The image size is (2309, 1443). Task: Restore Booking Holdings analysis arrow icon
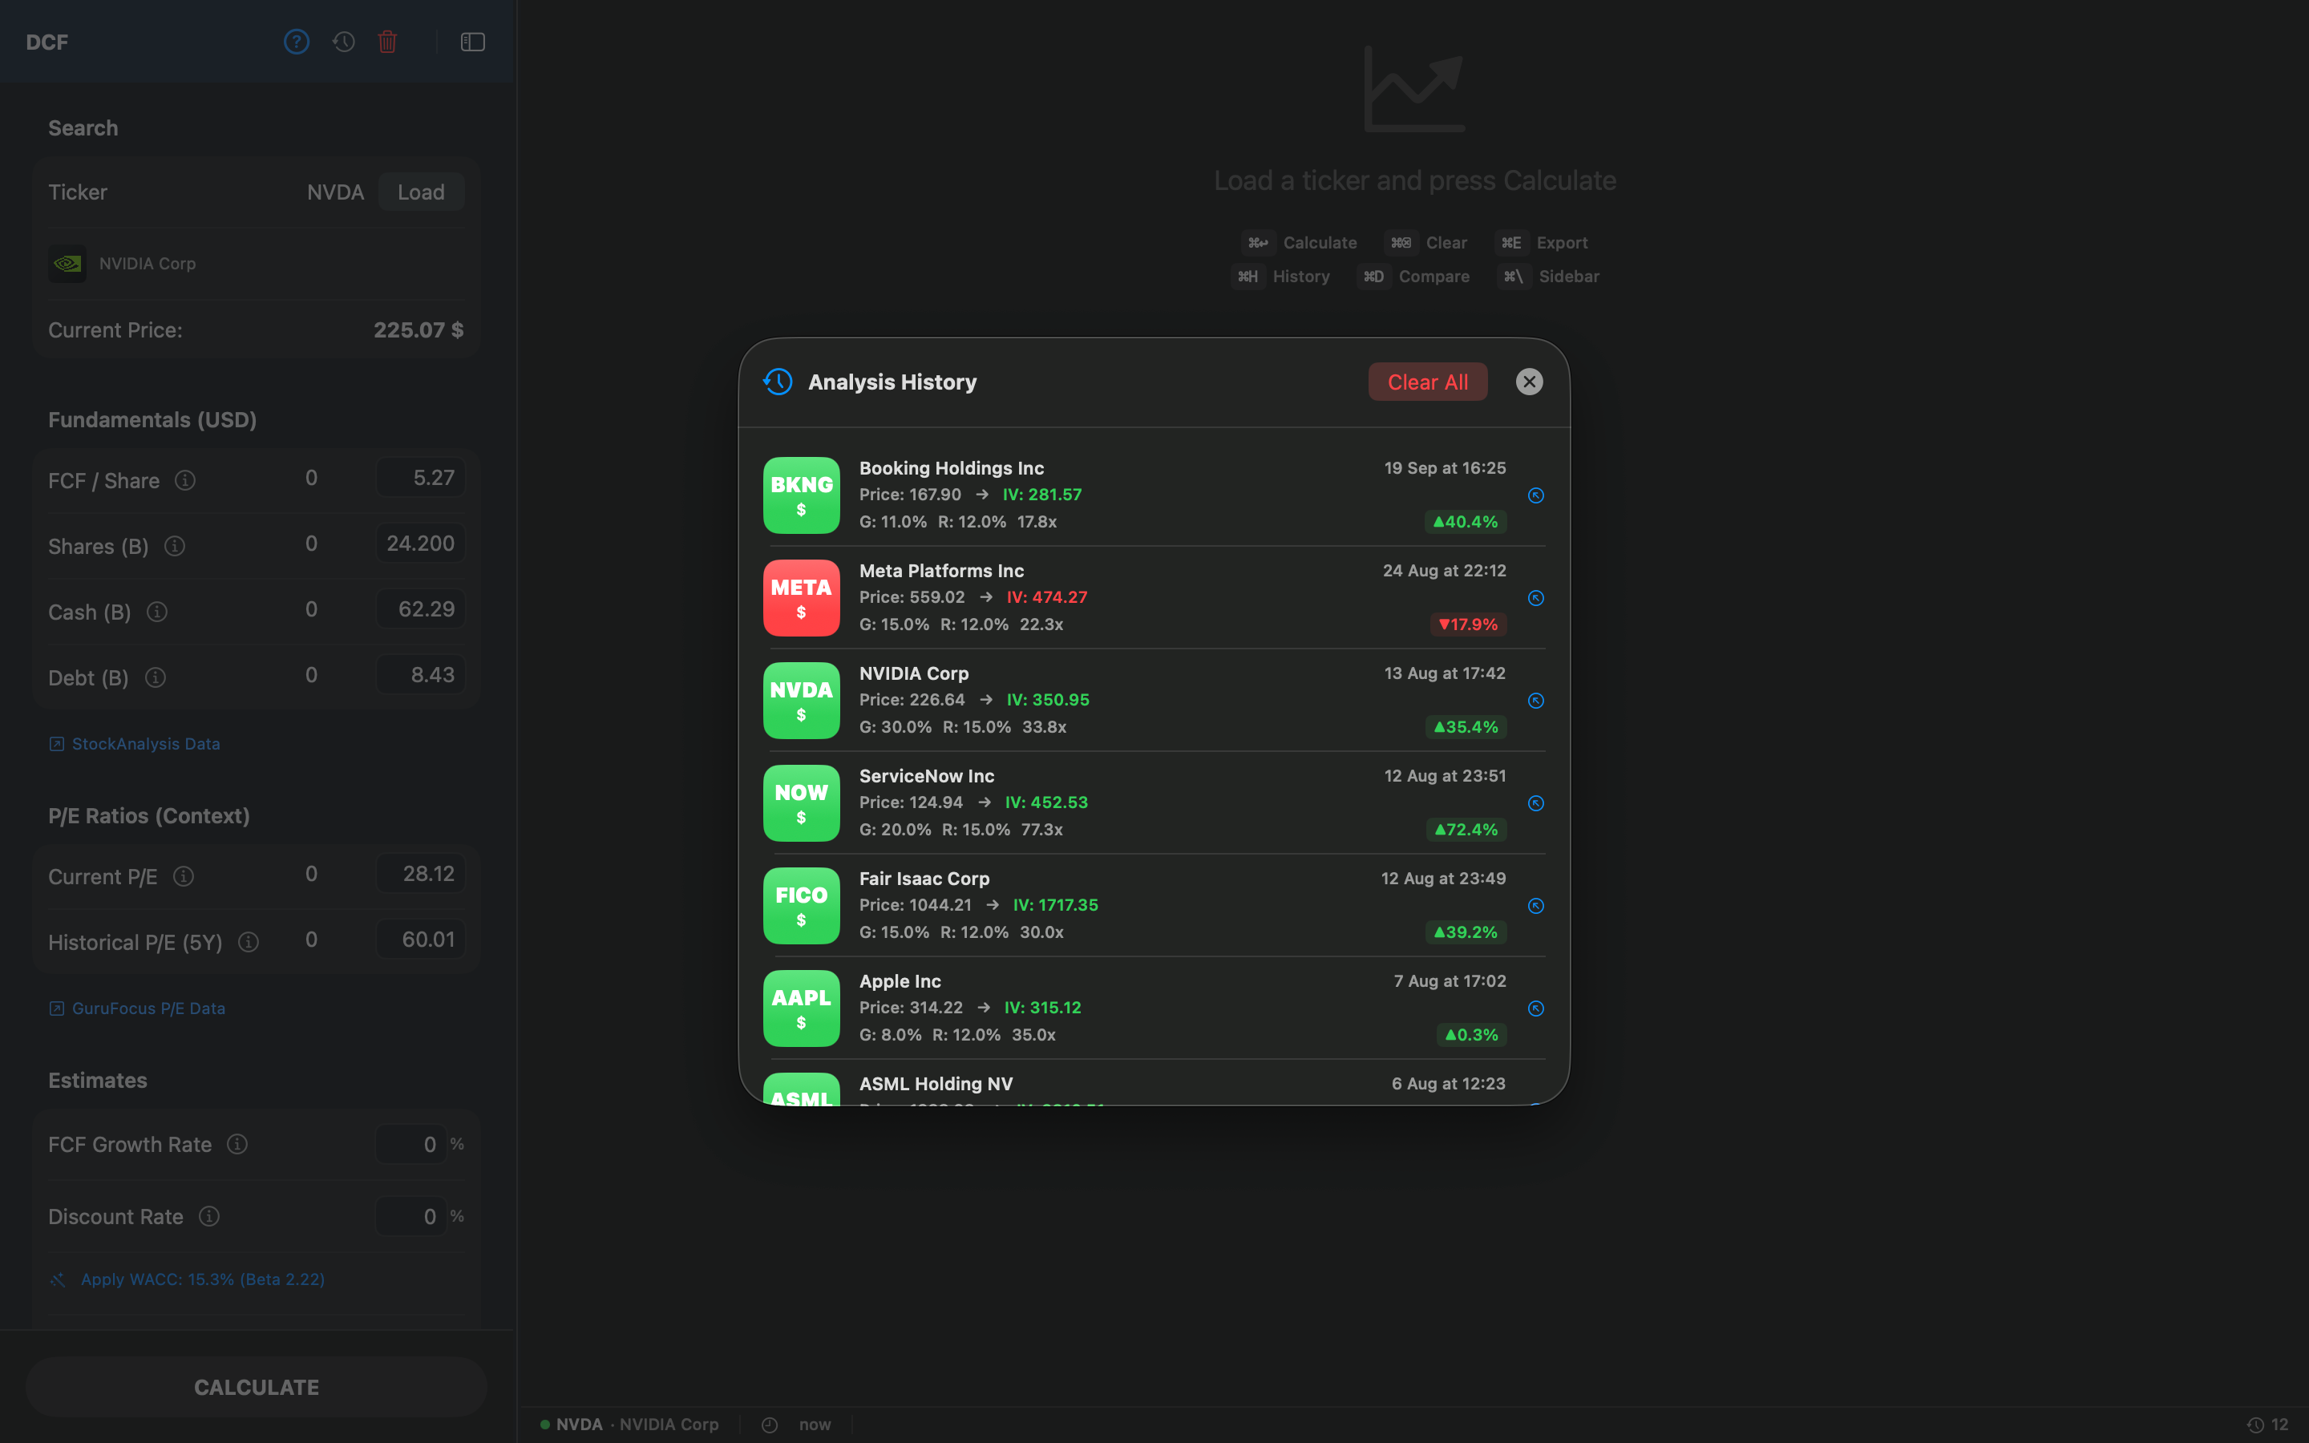[x=1536, y=495]
